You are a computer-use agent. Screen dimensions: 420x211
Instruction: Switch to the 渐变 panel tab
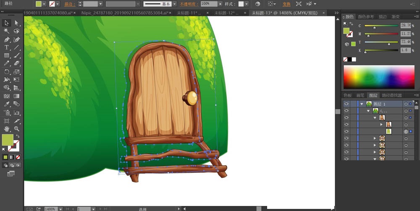(x=396, y=17)
